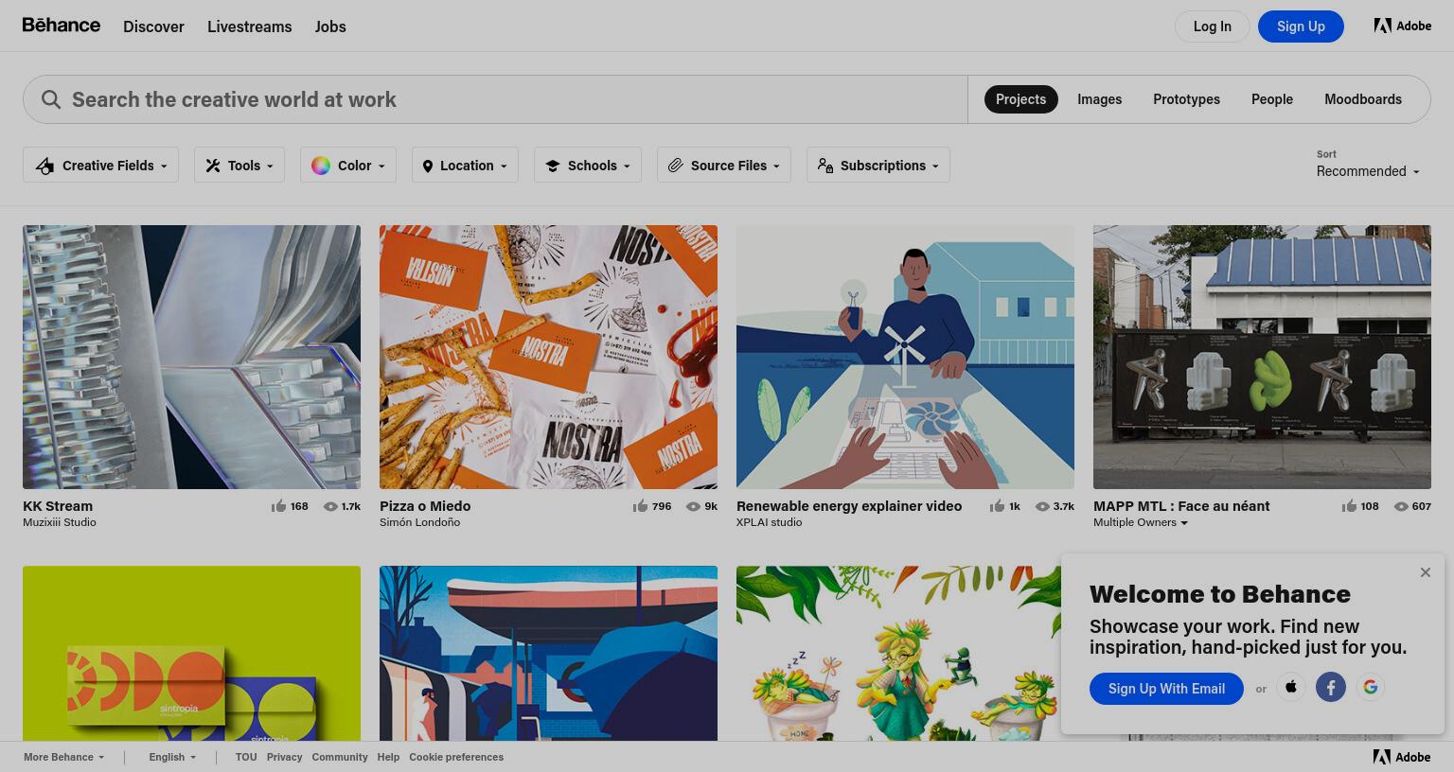Click the appreciate thumbs-up on KK Stream
The width and height of the screenshot is (1454, 772).
coord(278,506)
